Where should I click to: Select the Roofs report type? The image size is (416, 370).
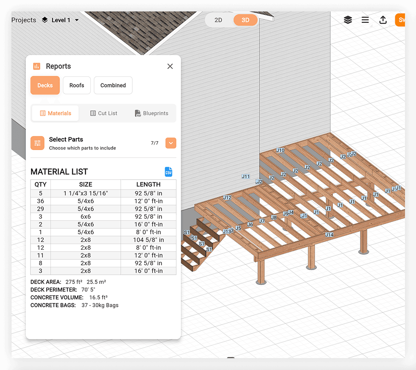76,85
